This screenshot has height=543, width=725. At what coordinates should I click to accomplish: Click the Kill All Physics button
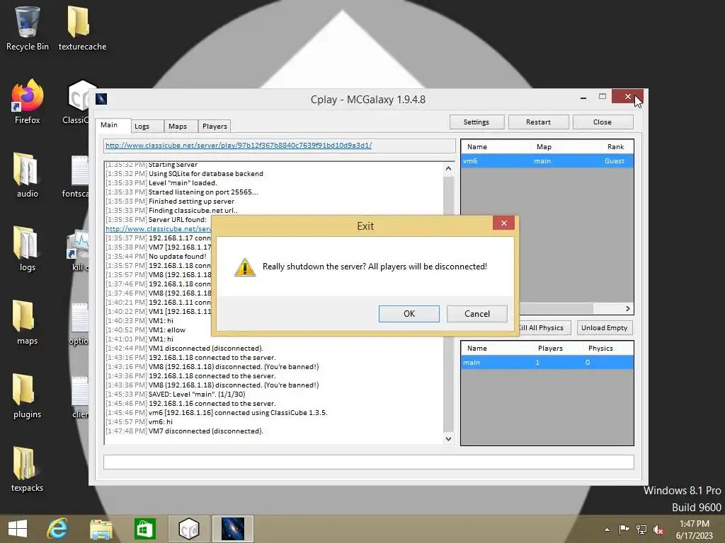click(544, 328)
